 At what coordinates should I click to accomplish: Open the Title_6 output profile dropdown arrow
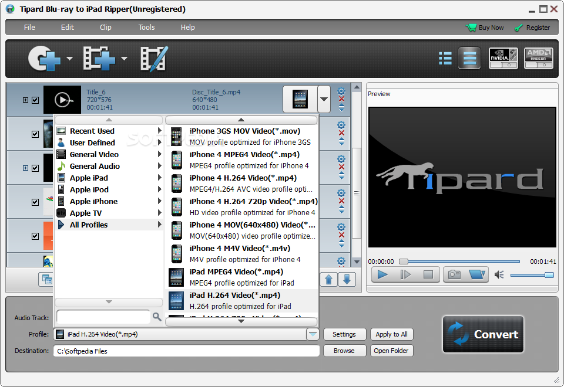pos(324,99)
